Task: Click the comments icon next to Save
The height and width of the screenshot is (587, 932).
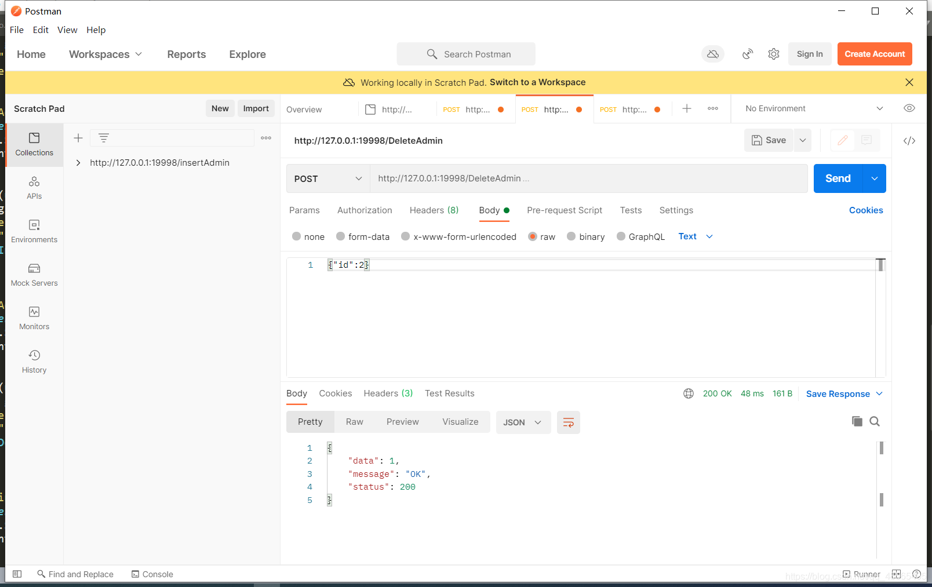Action: click(867, 140)
